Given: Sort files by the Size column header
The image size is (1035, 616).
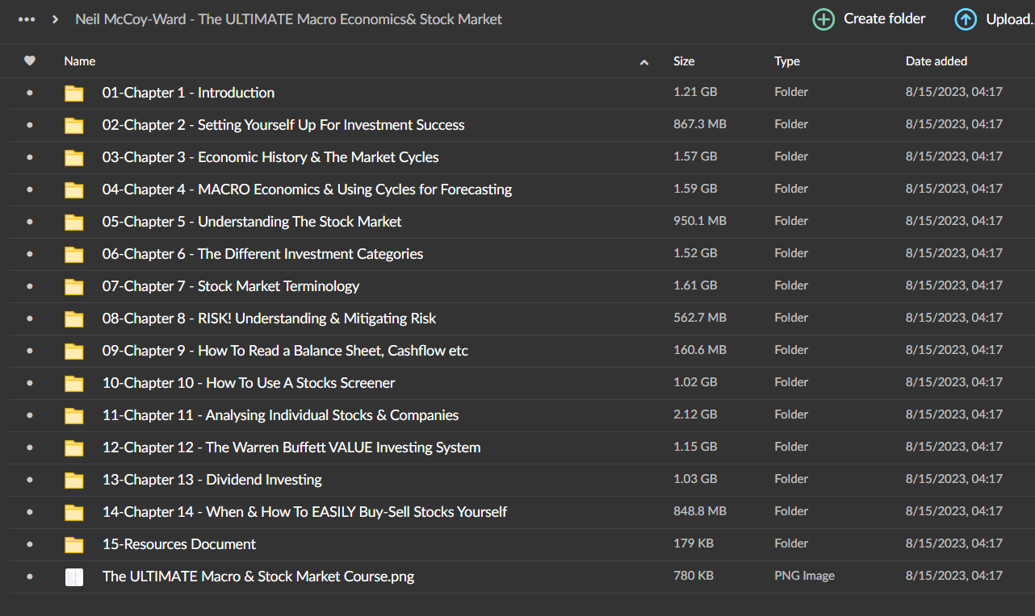Looking at the screenshot, I should [683, 60].
